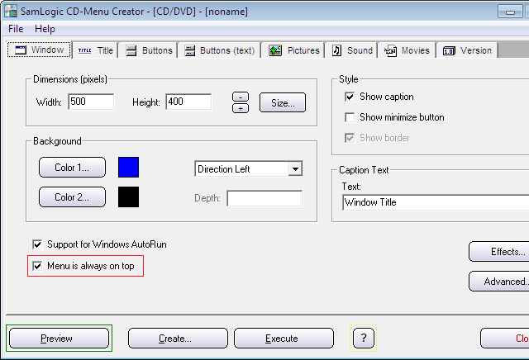Click the Preview button
The image size is (529, 360).
(59, 338)
